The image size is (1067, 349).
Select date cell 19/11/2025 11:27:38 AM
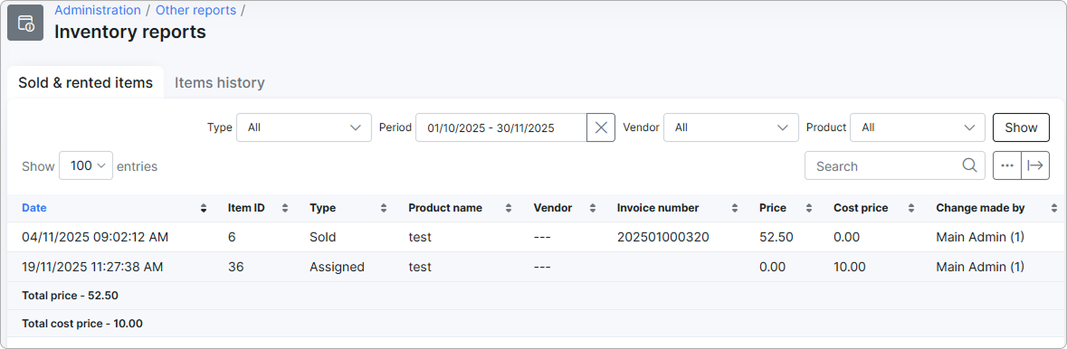point(92,268)
